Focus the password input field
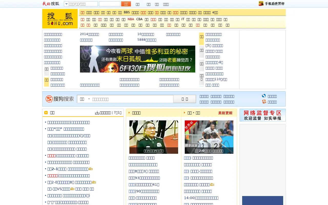Image resolution: width=328 pixels, height=205 pixels. (x=110, y=4)
